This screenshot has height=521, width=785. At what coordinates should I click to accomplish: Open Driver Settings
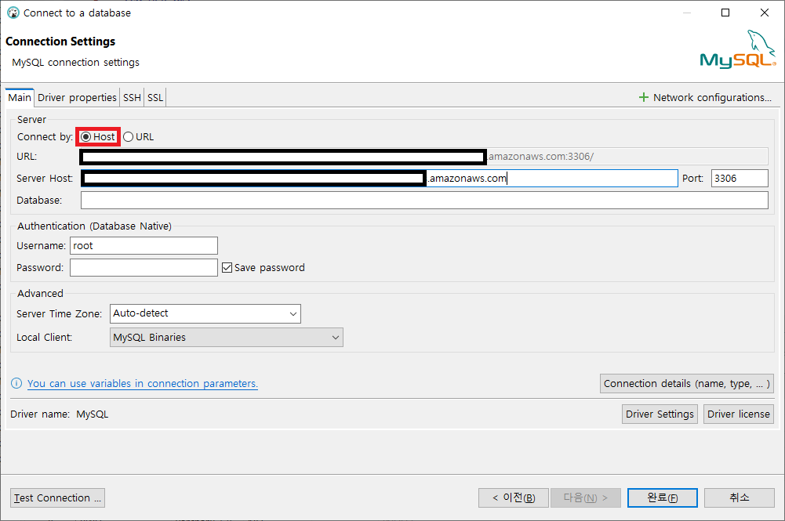pyautogui.click(x=660, y=414)
